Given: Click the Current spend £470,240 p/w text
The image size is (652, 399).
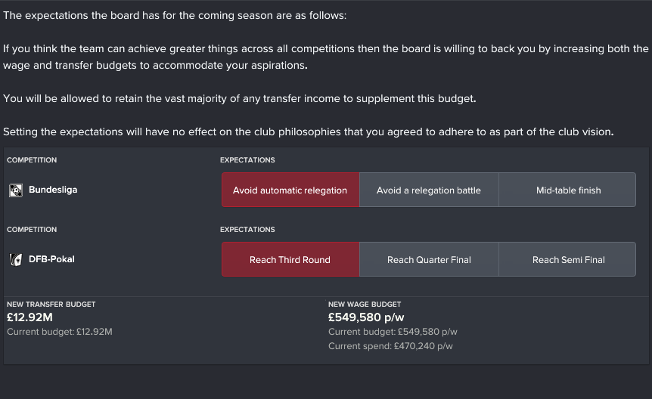Looking at the screenshot, I should point(390,346).
